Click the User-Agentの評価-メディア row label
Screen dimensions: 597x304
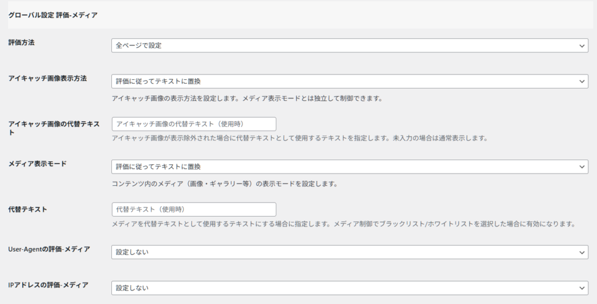(x=49, y=249)
